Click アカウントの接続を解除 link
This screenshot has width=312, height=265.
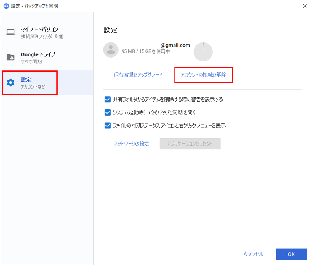[203, 75]
